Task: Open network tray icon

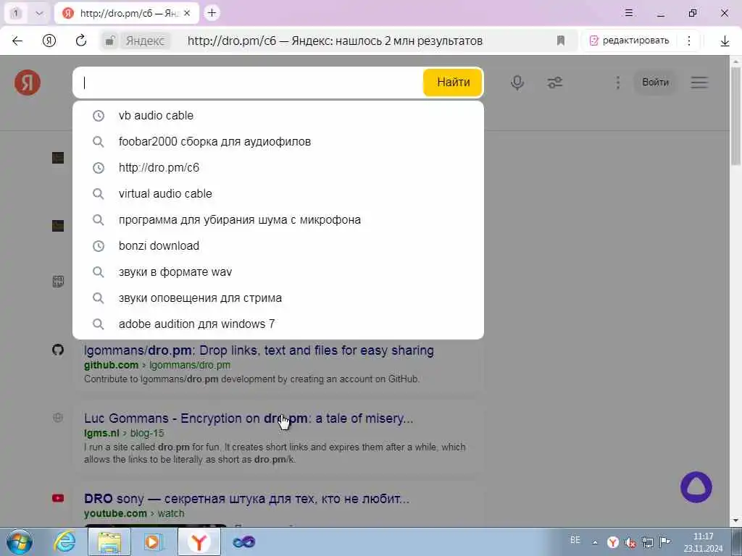Action: pos(647,542)
